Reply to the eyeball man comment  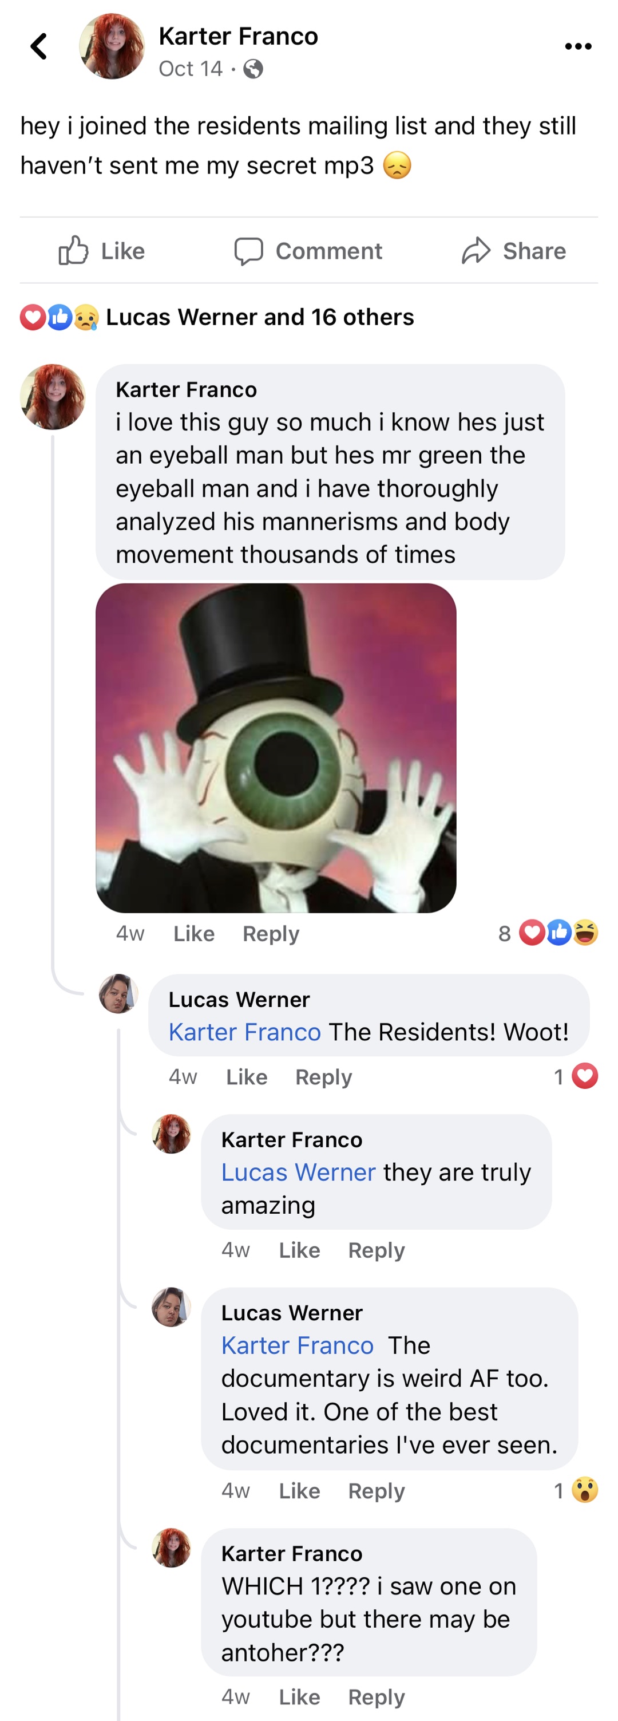pyautogui.click(x=270, y=933)
